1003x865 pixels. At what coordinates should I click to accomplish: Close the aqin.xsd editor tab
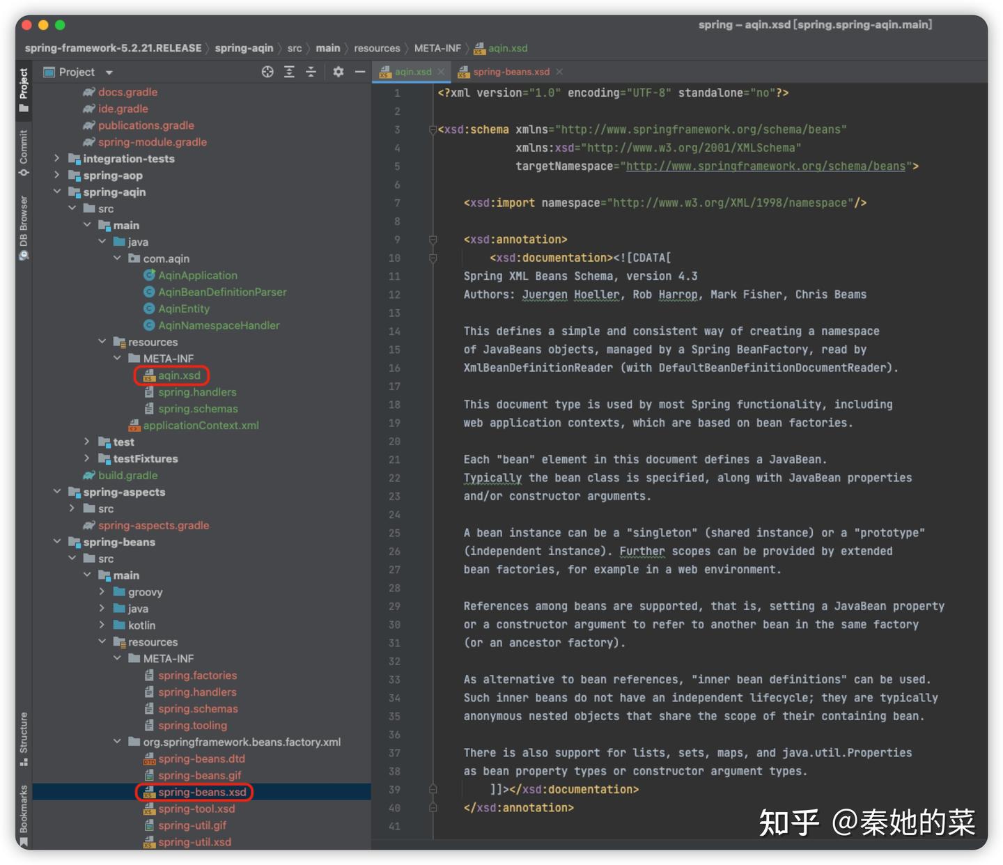(x=441, y=72)
